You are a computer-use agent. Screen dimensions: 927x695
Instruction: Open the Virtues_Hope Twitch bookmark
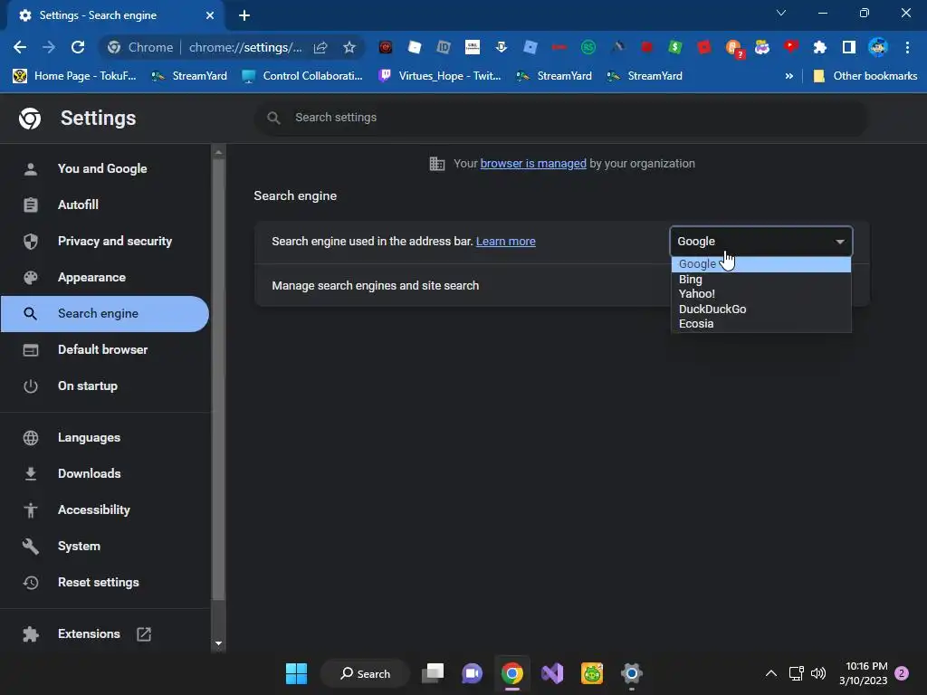point(441,76)
